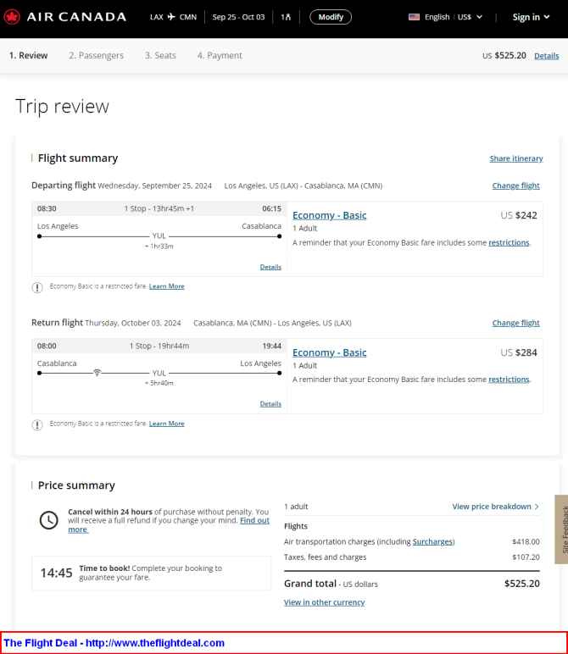The image size is (568, 654).
Task: Click Share itinerary link
Action: [x=516, y=158]
